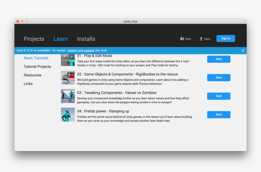Click the Unity Hub window title

[130, 21]
